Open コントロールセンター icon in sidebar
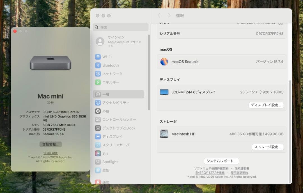 point(98,120)
